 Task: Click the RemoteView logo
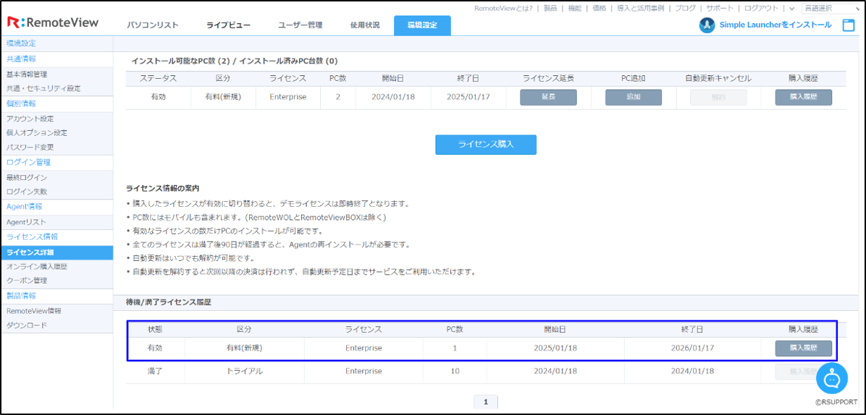coord(53,22)
